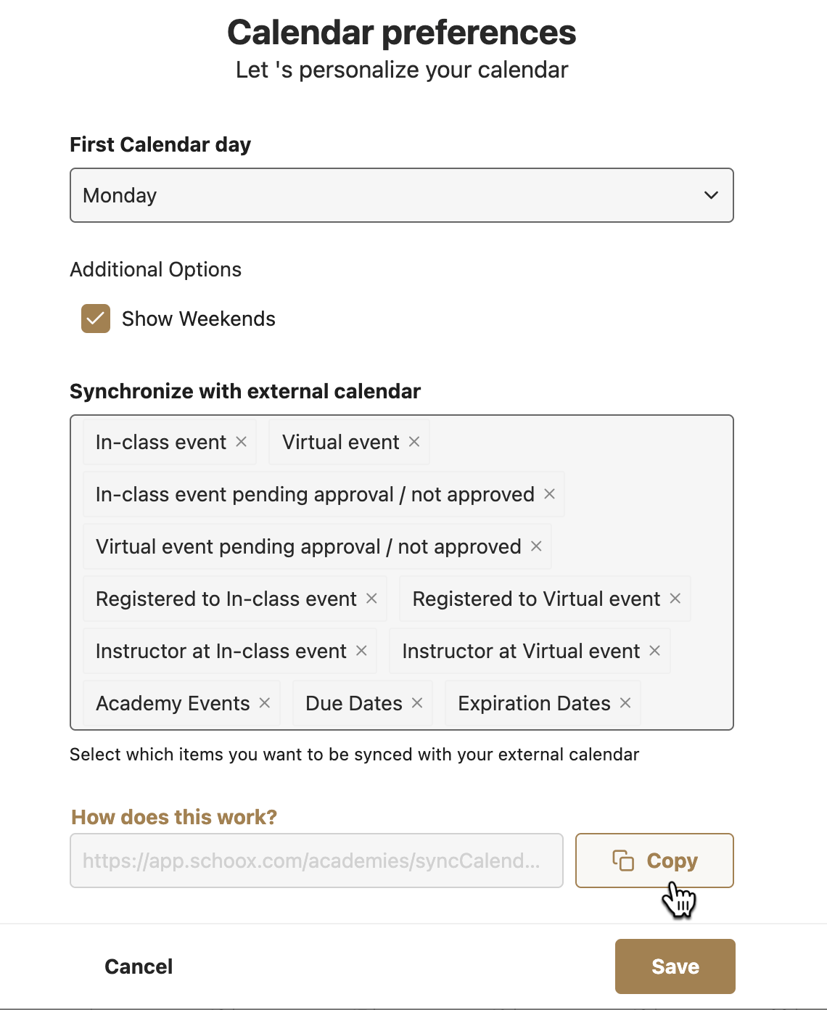Remove Registered to In-class event tag
Image resolution: width=827 pixels, height=1010 pixels.
[x=371, y=599]
